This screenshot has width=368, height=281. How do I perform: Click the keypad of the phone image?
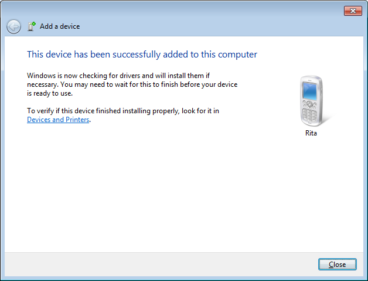point(309,114)
